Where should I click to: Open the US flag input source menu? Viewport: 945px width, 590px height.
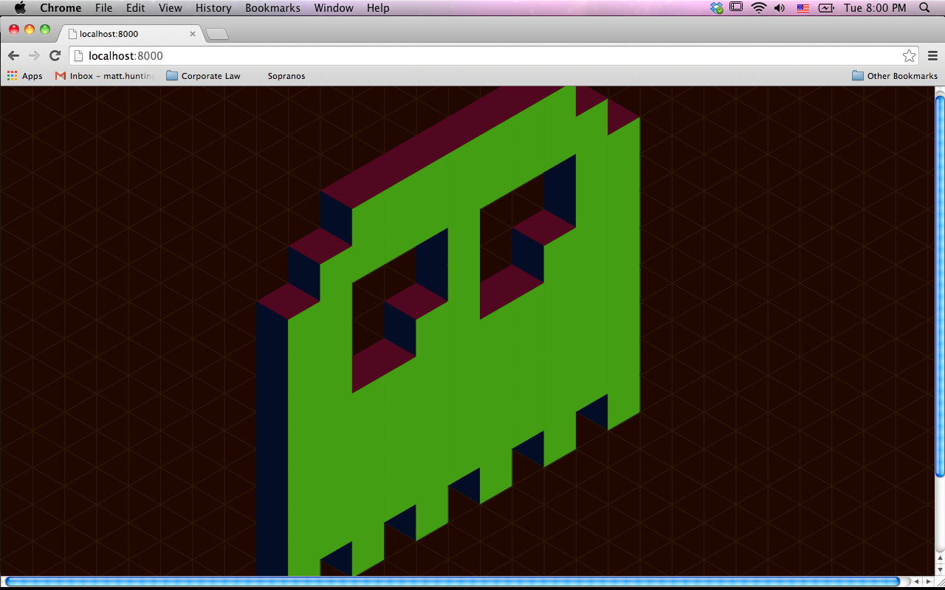803,8
